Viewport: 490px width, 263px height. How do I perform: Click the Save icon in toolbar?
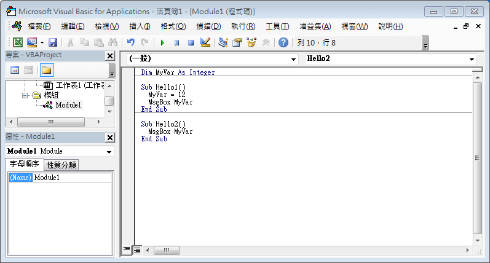pyautogui.click(x=53, y=42)
